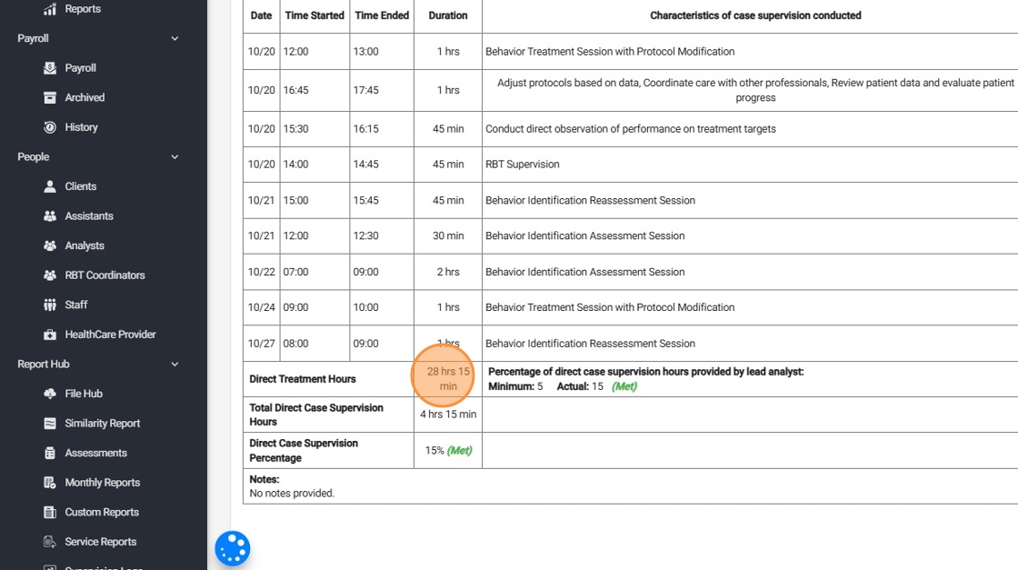The image size is (1018, 570).
Task: Navigate to Assistants
Action: (89, 216)
